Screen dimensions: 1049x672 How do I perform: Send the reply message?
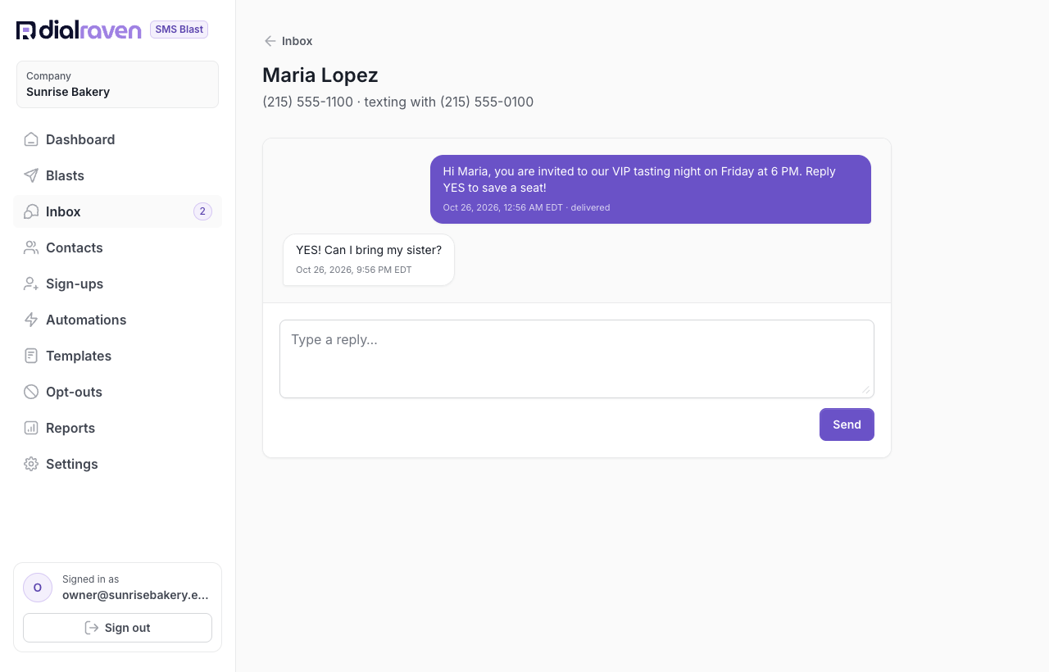point(847,425)
